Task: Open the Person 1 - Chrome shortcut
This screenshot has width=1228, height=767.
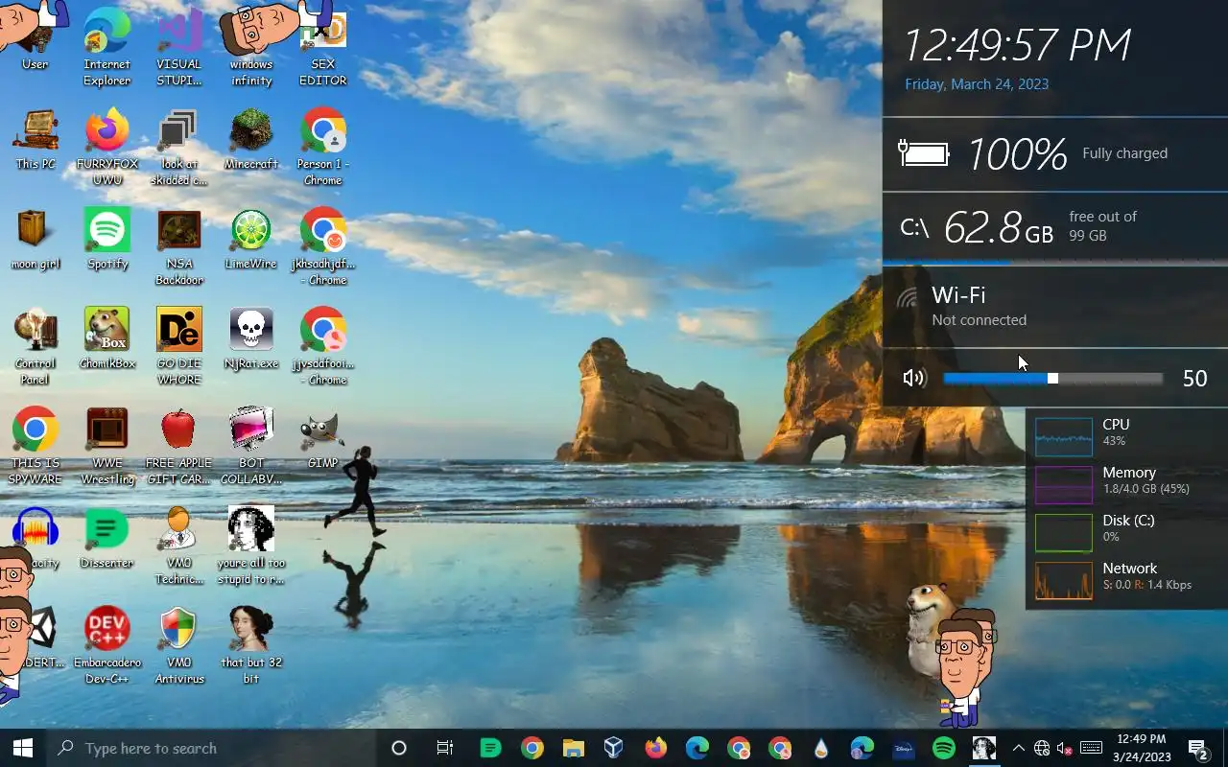Action: (x=323, y=147)
